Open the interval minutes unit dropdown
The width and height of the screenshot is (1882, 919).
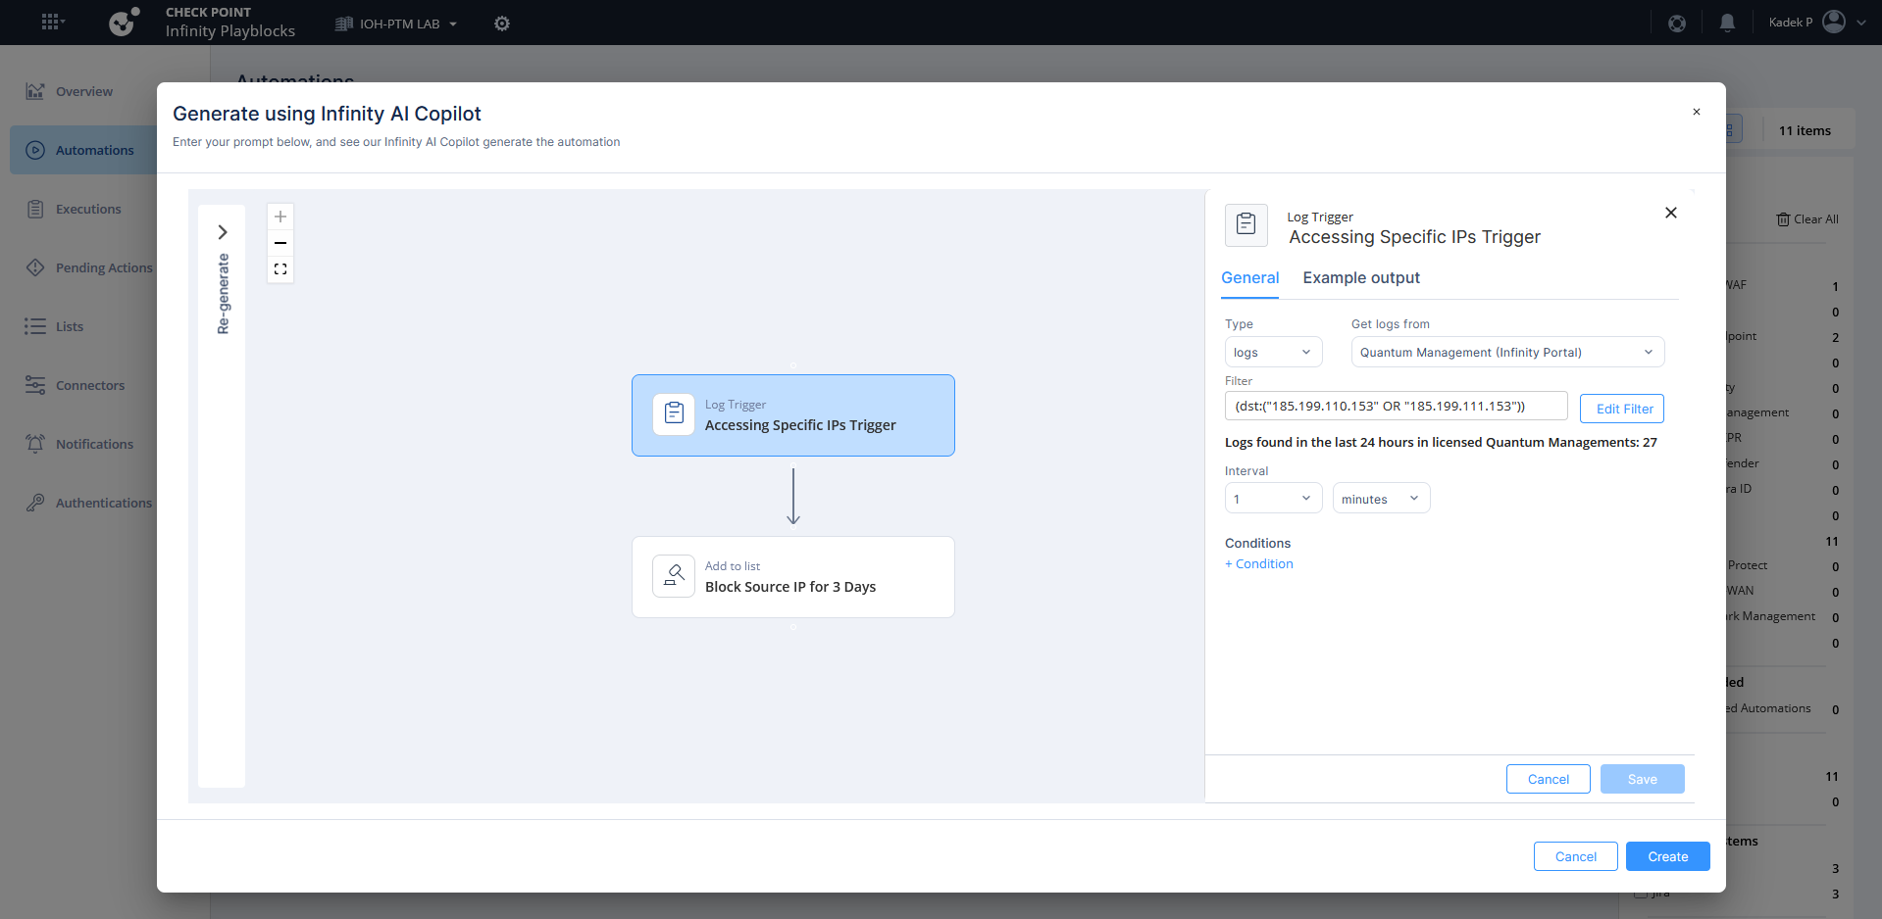pos(1380,499)
